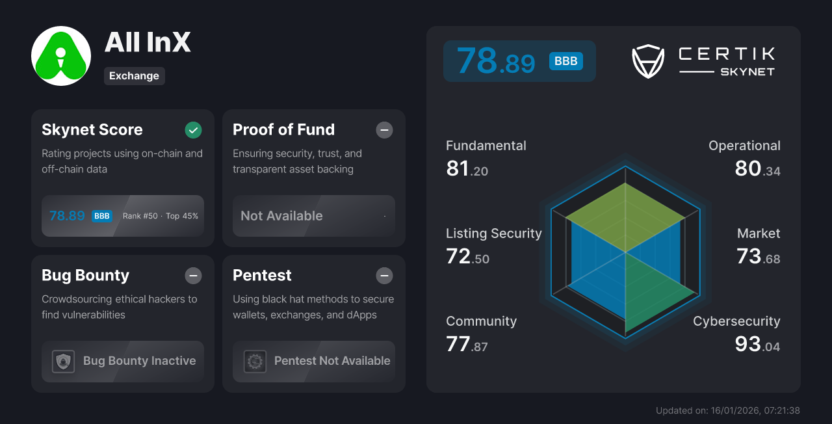Select the Exchange category tab
This screenshot has width=832, height=424.
coord(134,76)
